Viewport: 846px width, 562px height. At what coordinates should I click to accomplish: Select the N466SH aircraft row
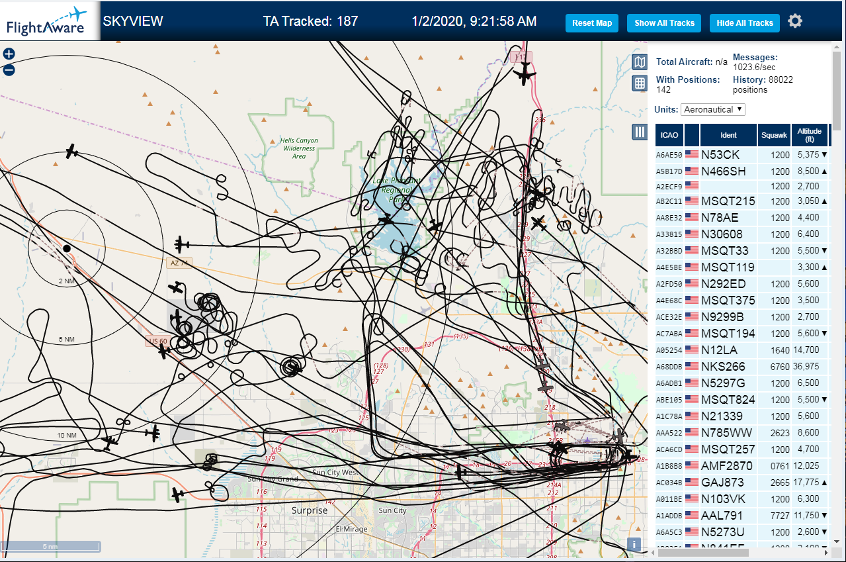coord(742,171)
